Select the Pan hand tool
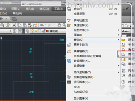 click(x=59, y=25)
